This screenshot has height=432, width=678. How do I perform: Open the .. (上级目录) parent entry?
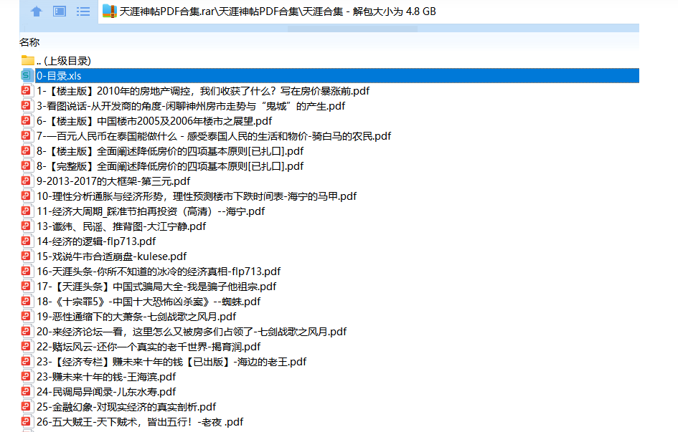(x=63, y=61)
